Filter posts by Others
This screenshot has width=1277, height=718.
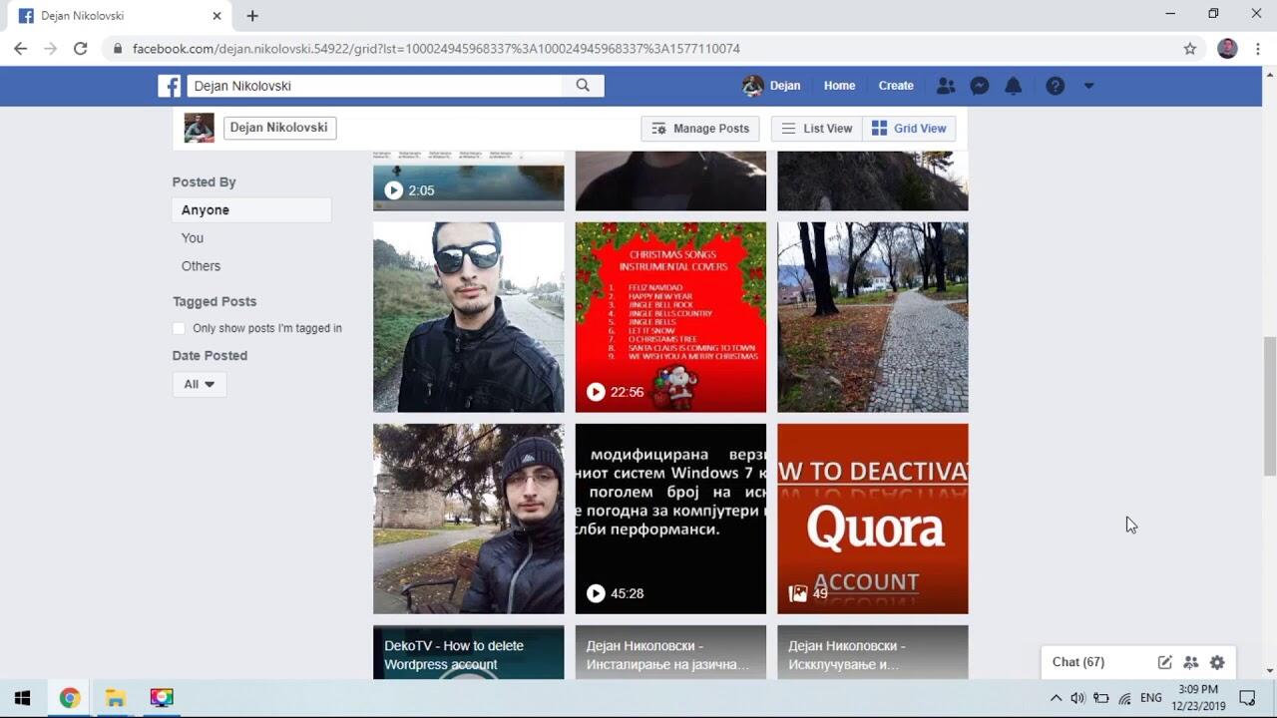tap(201, 266)
